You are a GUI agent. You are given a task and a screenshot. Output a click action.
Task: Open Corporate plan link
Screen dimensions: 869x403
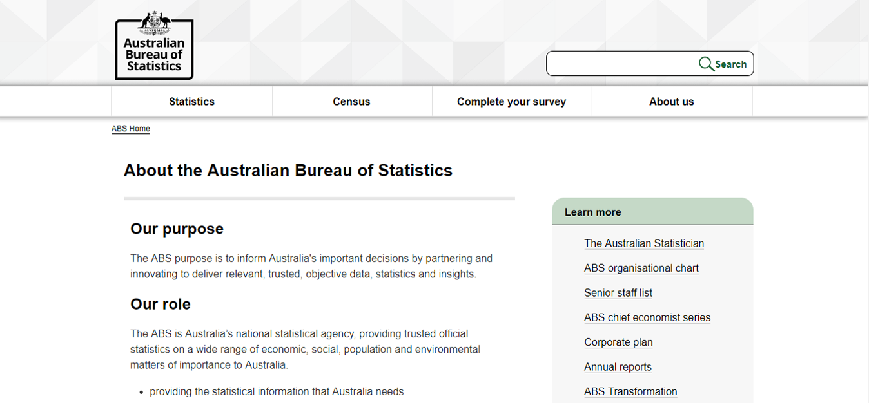[618, 342]
